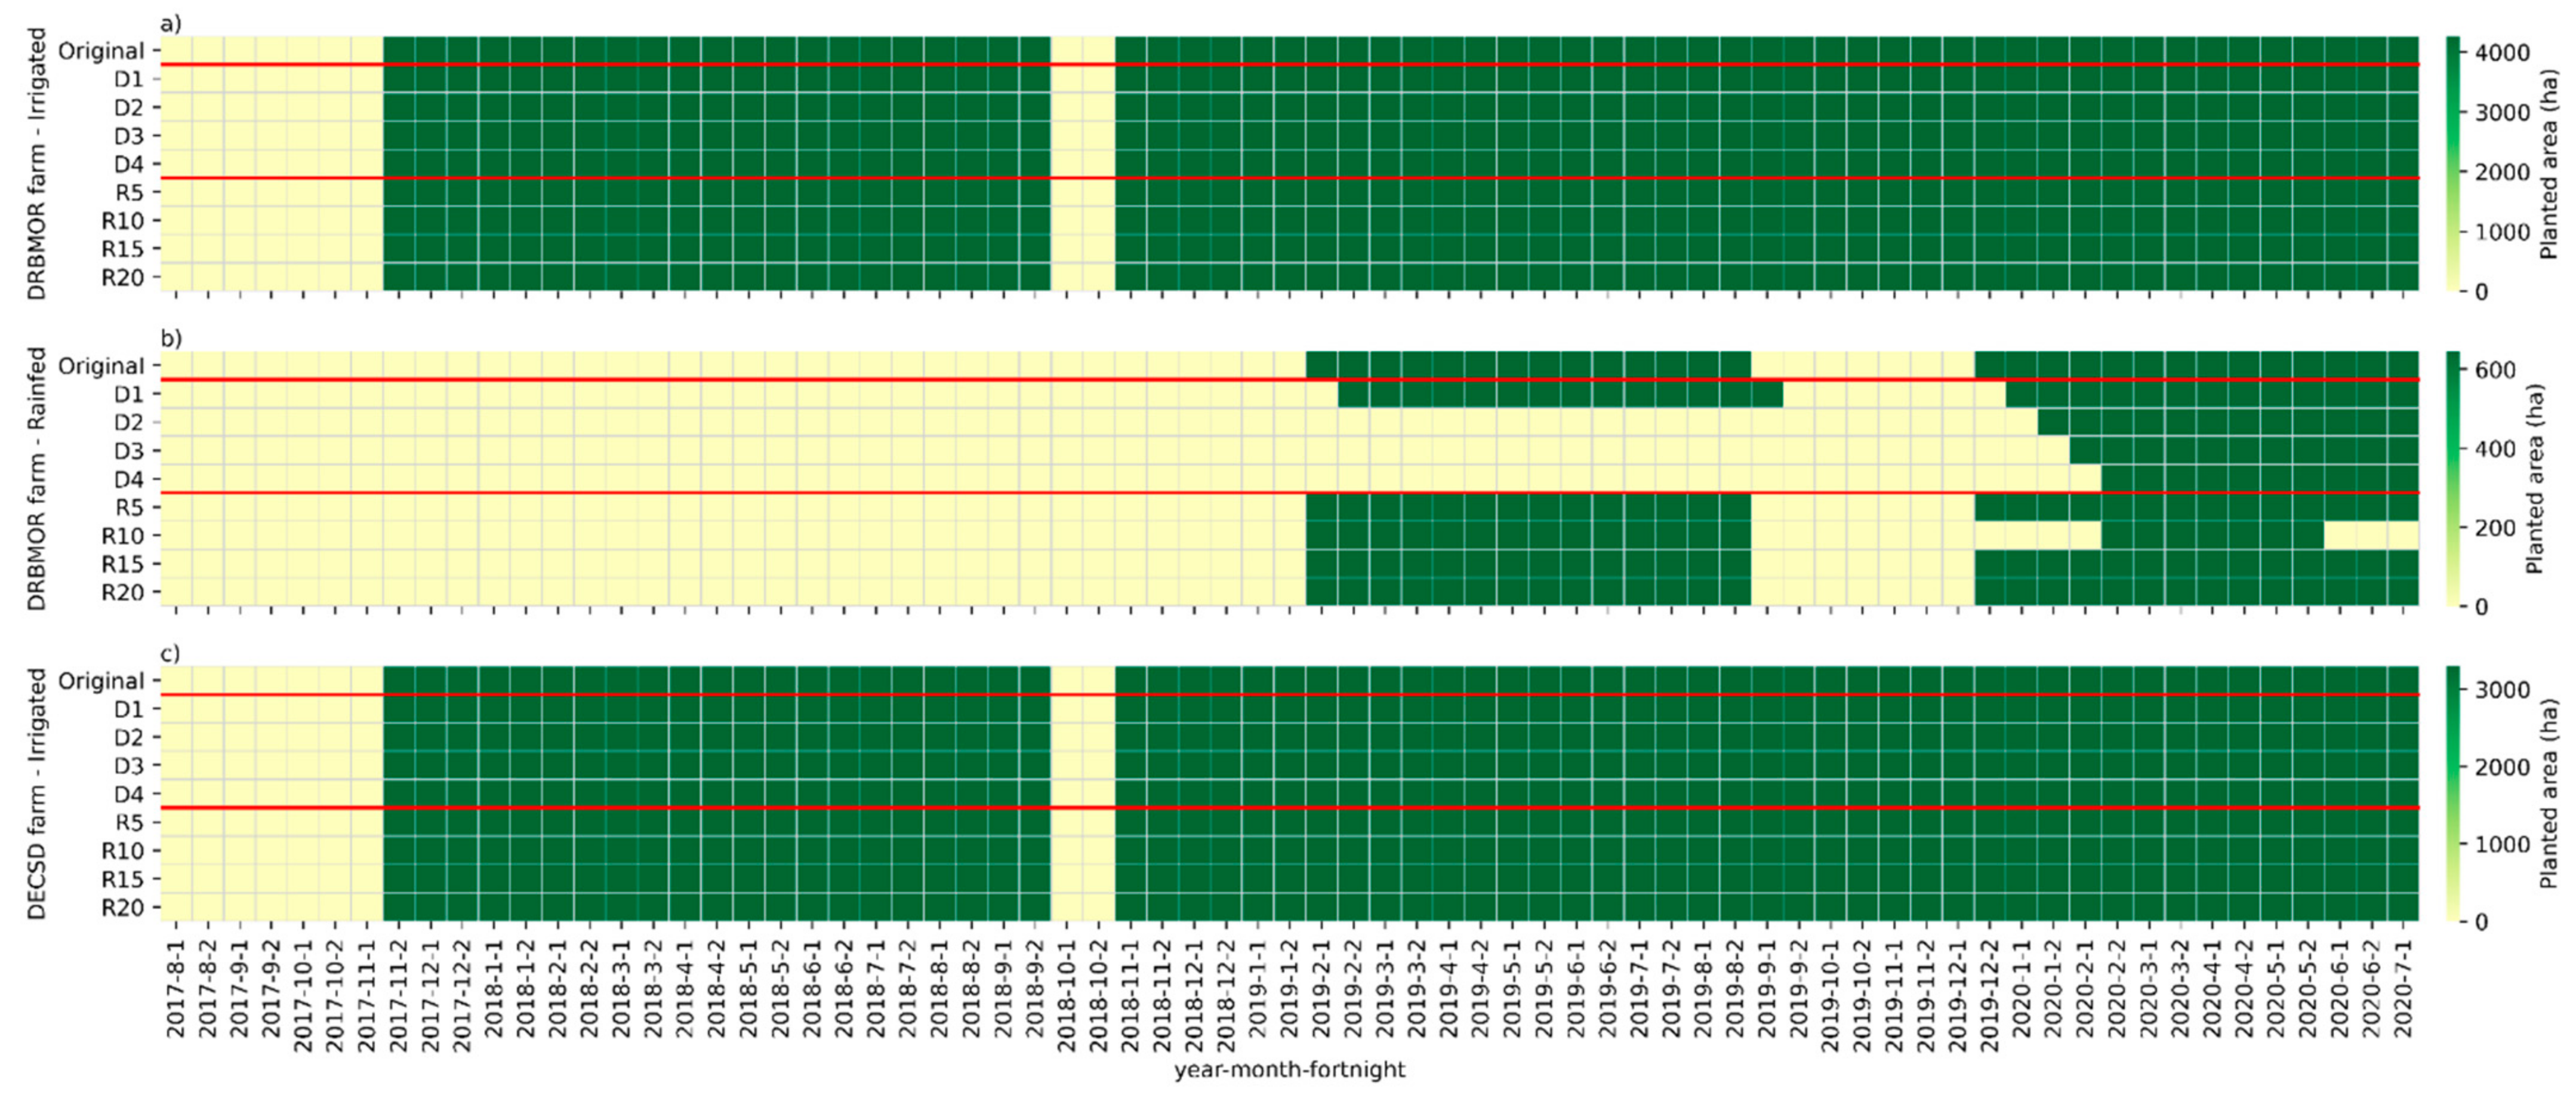The width and height of the screenshot is (2576, 1101).
Task: Click the 'a)' panel letter label
Action: 170,23
